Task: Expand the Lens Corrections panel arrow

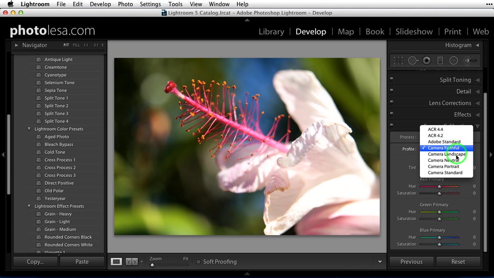Action: click(x=478, y=103)
